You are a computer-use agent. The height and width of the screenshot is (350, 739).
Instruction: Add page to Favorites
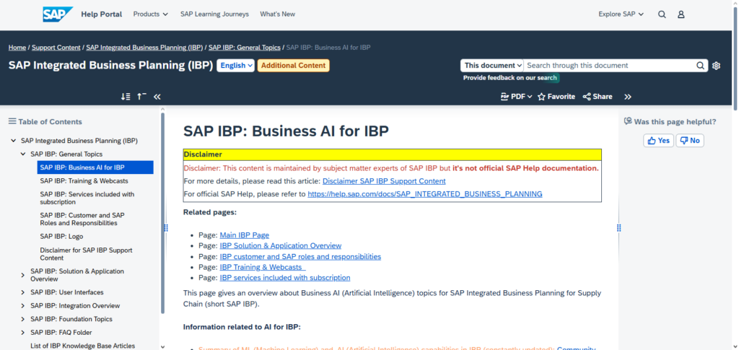556,97
